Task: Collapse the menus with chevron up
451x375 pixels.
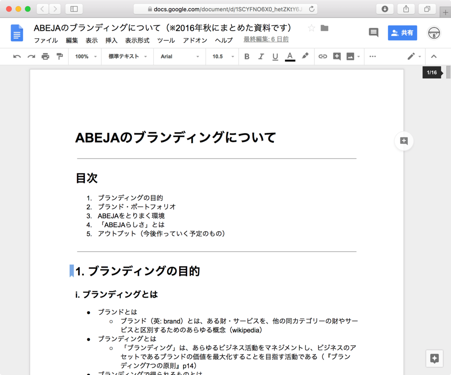Action: coord(434,56)
